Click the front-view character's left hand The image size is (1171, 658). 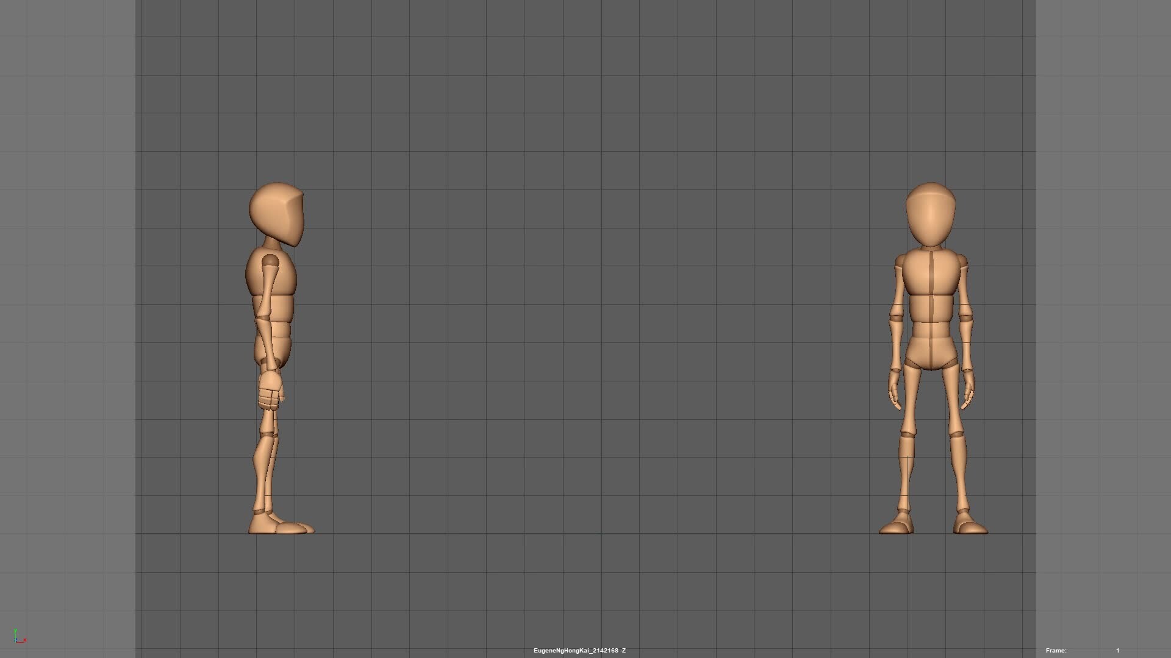pyautogui.click(x=969, y=390)
